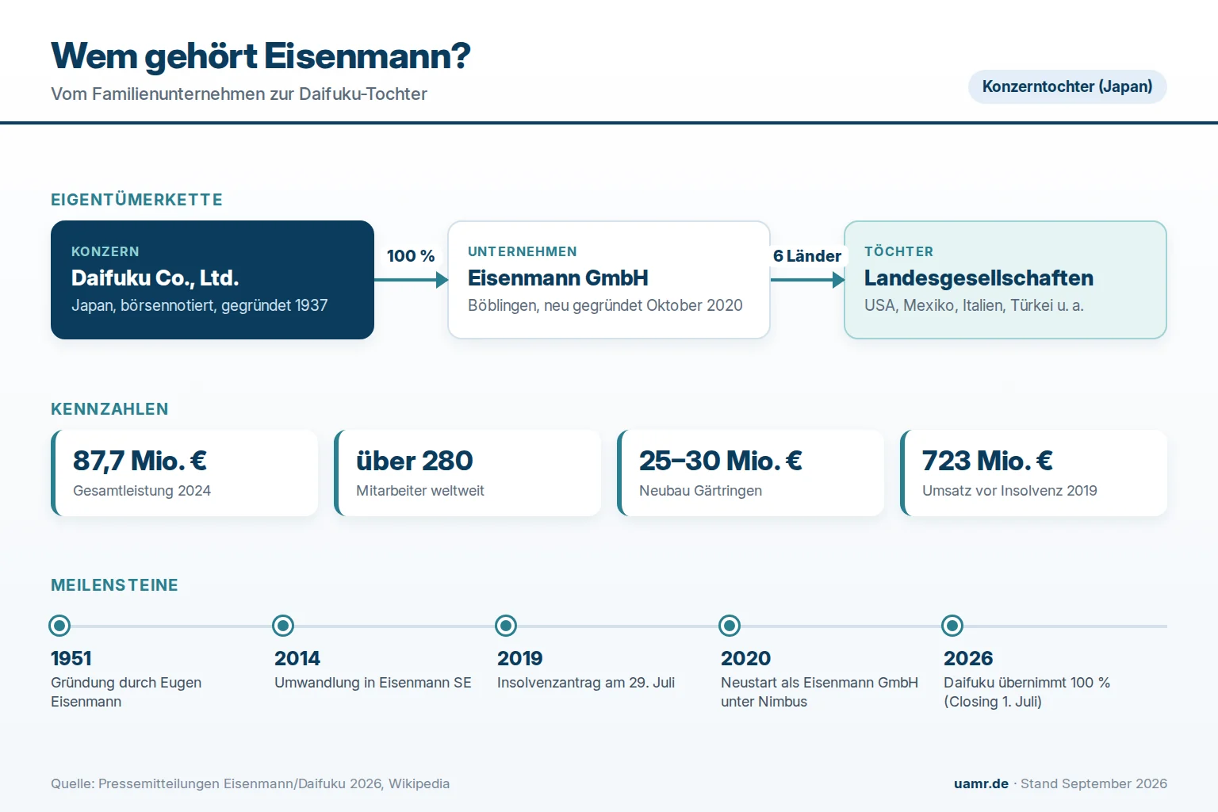Open the Eisenmann GmbH company card
This screenshot has height=812, width=1218.
[609, 280]
